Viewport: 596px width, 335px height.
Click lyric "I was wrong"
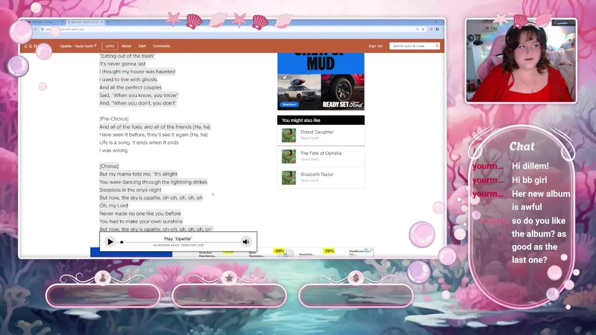(113, 150)
